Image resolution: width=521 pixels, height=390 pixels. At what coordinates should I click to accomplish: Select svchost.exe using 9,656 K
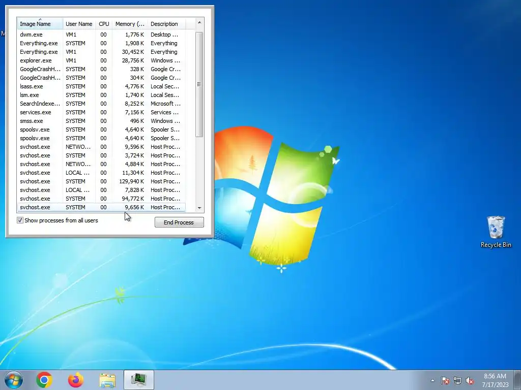pyautogui.click(x=101, y=207)
